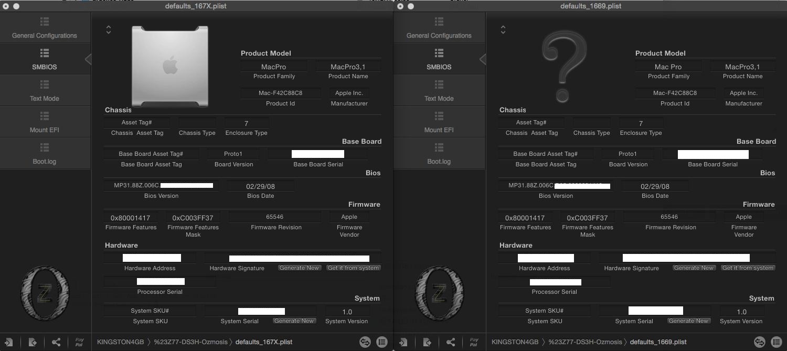The width and height of the screenshot is (787, 351).
Task: Open Boot.log in defaults_167X window
Action: [45, 154]
